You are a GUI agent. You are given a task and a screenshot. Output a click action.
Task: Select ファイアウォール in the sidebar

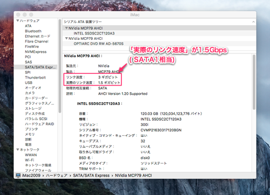click(38, 170)
